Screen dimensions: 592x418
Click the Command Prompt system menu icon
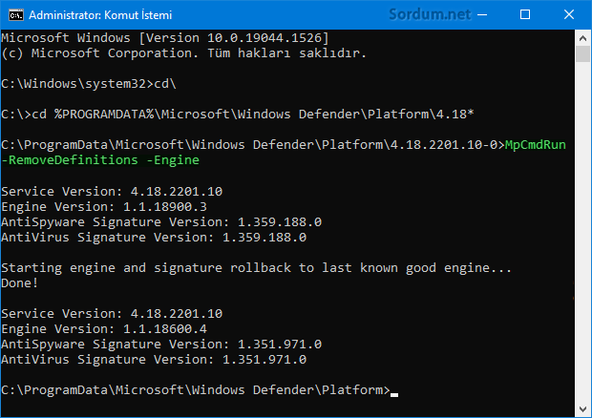click(x=16, y=15)
